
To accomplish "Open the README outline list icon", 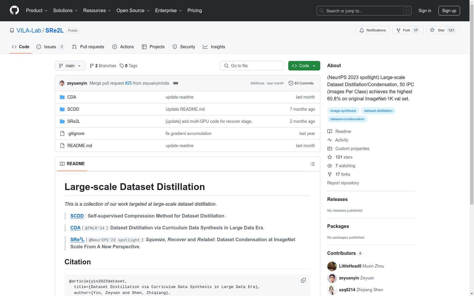I will point(313,164).
